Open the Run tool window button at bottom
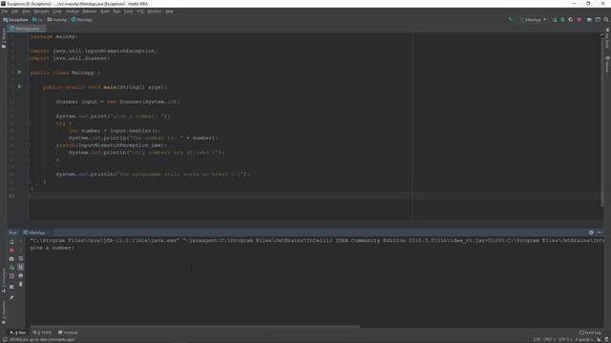 [x=18, y=333]
